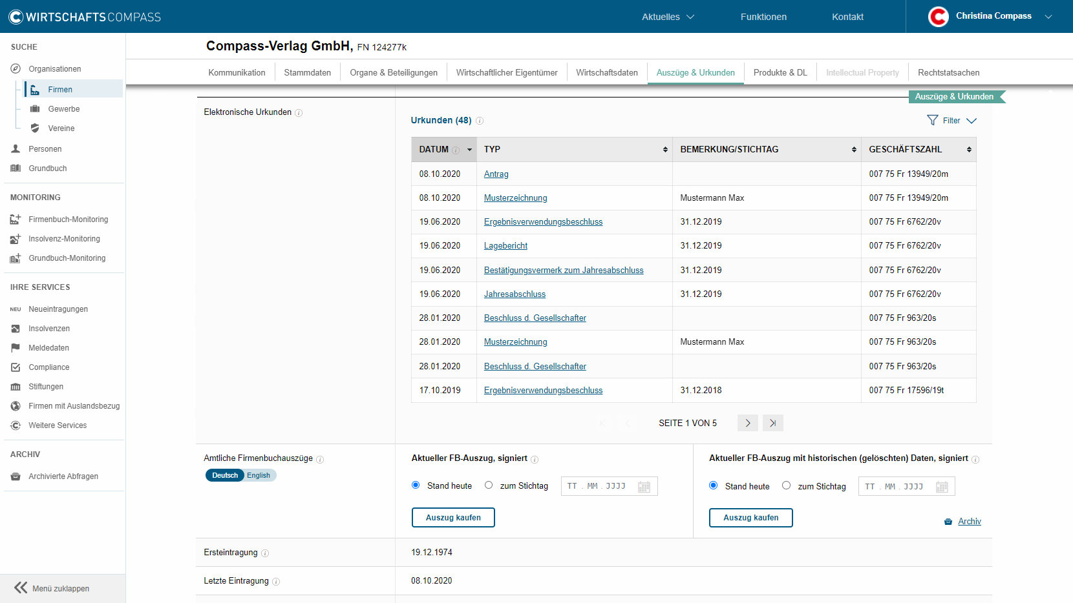Viewport: 1073px width, 603px height.
Task: Jump to last page of Urkunden
Action: pyautogui.click(x=773, y=424)
